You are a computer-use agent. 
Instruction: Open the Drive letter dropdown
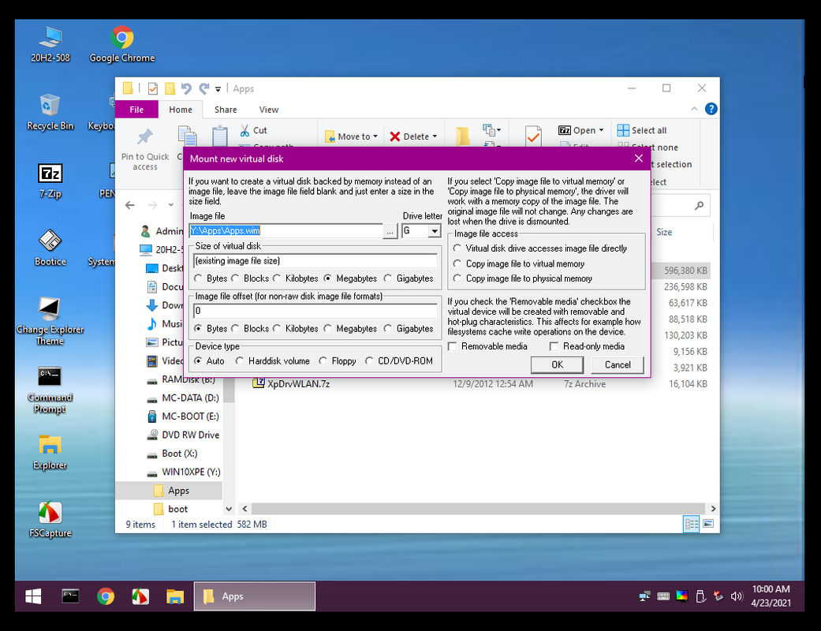tap(435, 231)
